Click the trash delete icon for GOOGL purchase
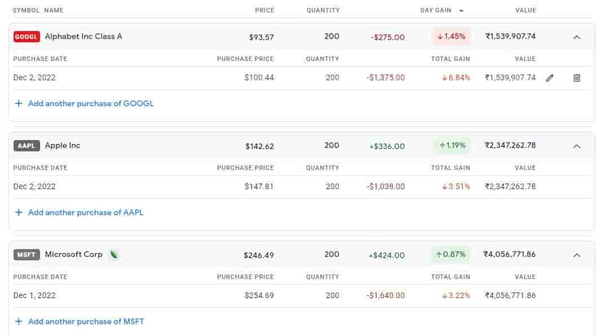Screen dimensions: 605x336 [x=577, y=78]
